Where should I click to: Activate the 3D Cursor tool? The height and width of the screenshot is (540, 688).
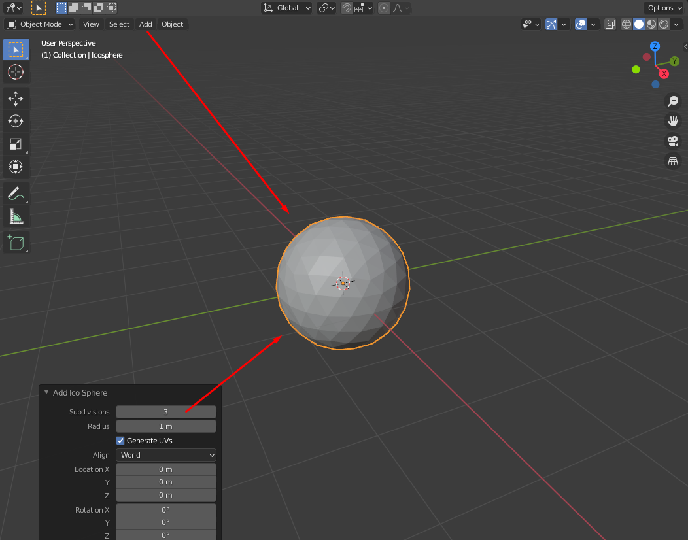point(16,72)
